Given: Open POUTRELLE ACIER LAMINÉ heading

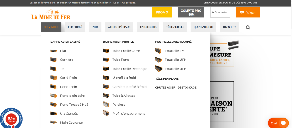Looking at the screenshot, I should pos(173,42).
